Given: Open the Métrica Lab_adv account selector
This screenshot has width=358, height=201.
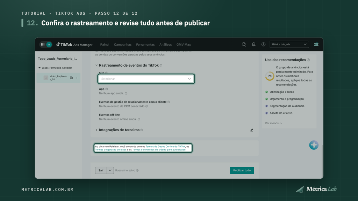Looking at the screenshot, I should (289, 44).
